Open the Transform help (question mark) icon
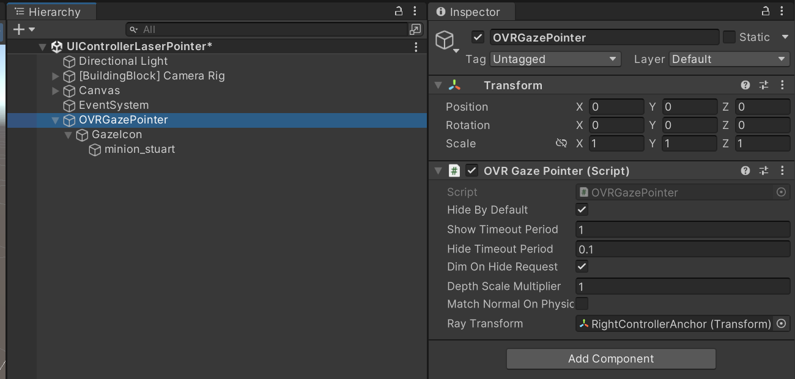 (x=745, y=85)
